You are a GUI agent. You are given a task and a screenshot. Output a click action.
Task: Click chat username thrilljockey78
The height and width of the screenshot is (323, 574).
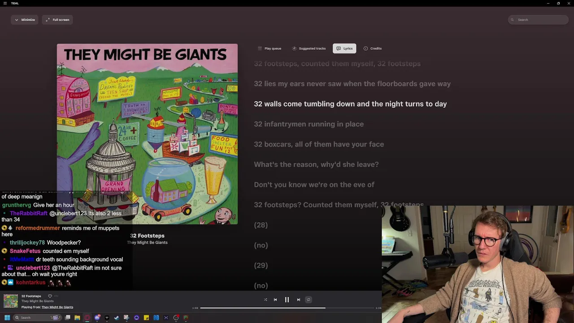tap(27, 243)
